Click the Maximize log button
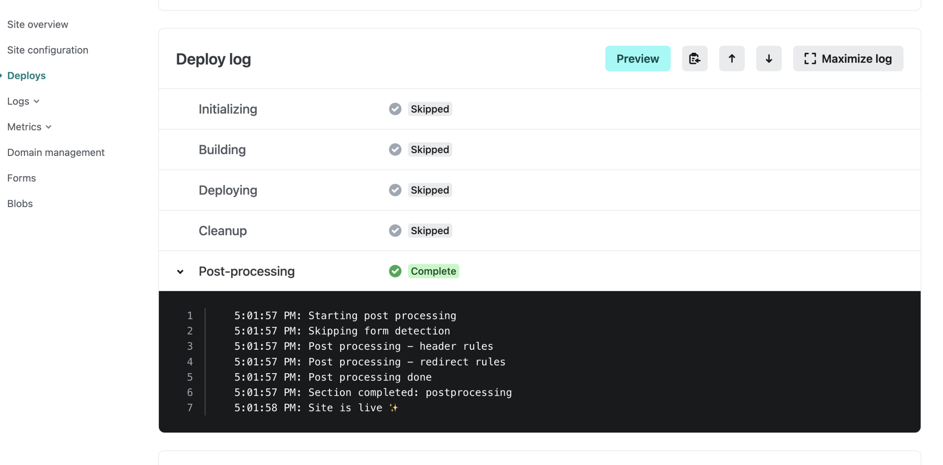 pyautogui.click(x=848, y=59)
